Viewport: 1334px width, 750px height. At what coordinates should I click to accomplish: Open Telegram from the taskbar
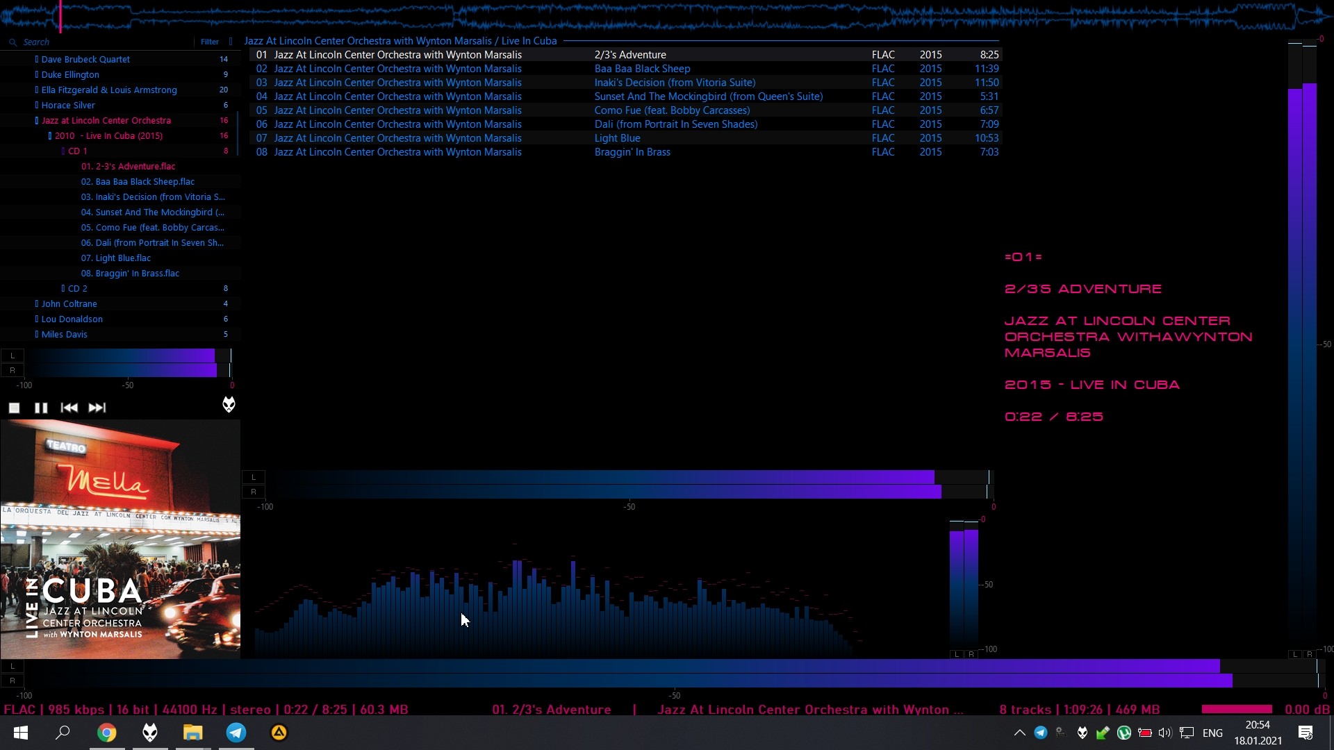[236, 733]
